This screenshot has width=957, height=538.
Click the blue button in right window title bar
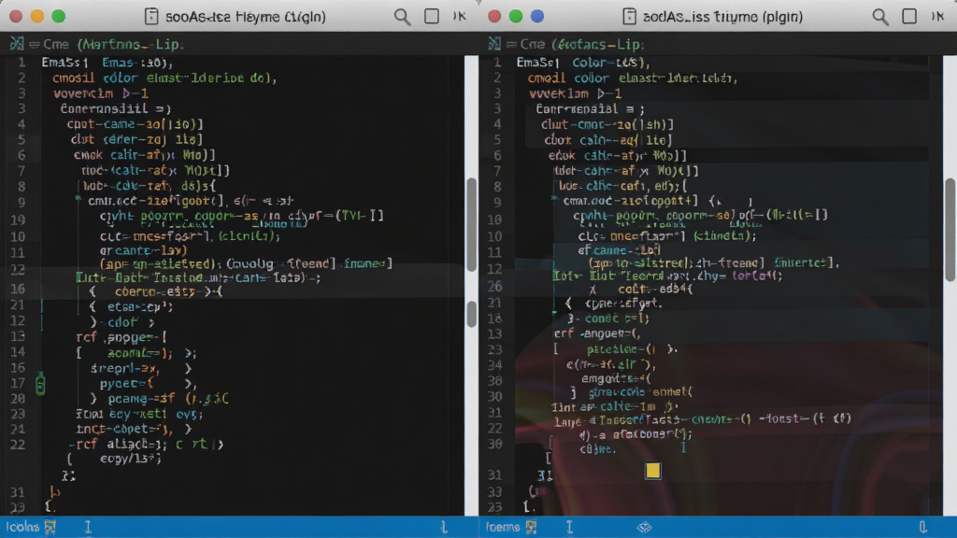pyautogui.click(x=537, y=16)
